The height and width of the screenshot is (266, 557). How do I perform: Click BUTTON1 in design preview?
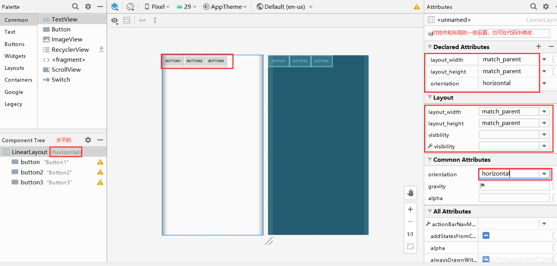(x=173, y=61)
